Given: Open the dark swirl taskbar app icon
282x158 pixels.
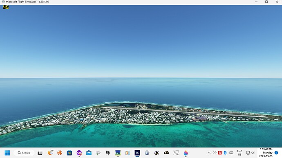Looking at the screenshot, I should [157, 153].
